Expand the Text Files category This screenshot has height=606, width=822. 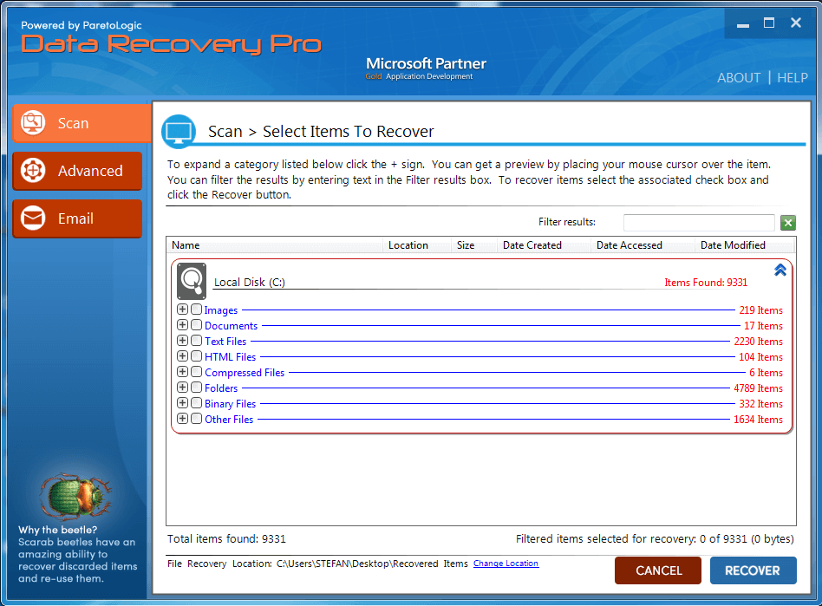point(182,341)
